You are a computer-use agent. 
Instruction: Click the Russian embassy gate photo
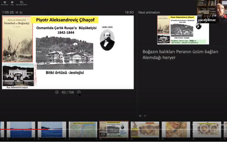tap(18, 74)
